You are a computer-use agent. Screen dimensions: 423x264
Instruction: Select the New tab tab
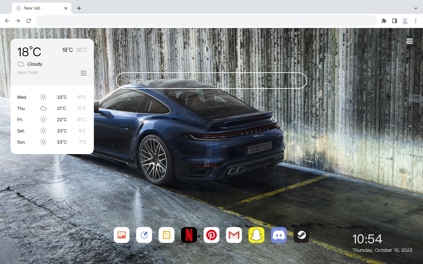[42, 8]
